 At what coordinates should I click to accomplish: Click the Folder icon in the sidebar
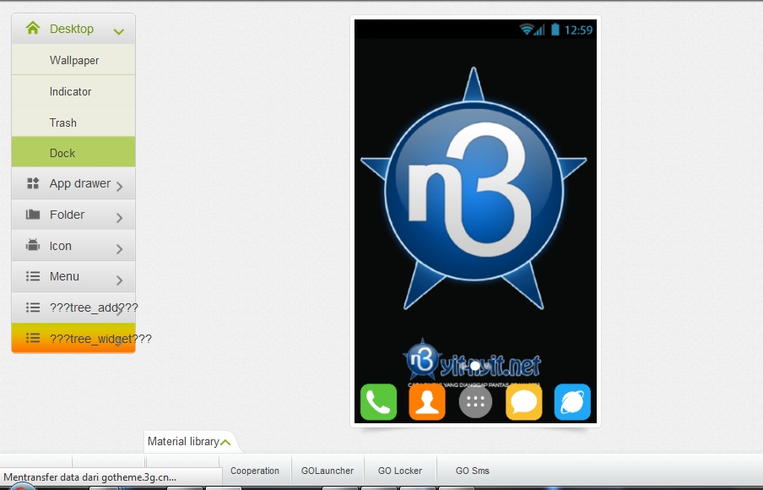click(x=33, y=215)
